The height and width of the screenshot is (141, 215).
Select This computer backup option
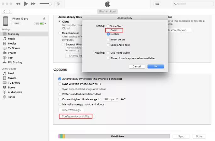click(60, 33)
